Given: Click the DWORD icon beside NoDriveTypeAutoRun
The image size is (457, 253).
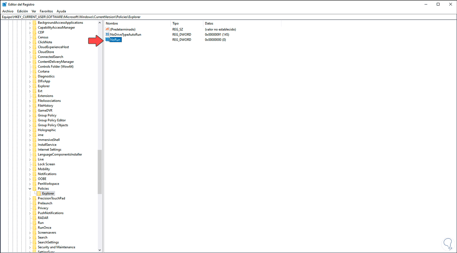Looking at the screenshot, I should pos(107,34).
